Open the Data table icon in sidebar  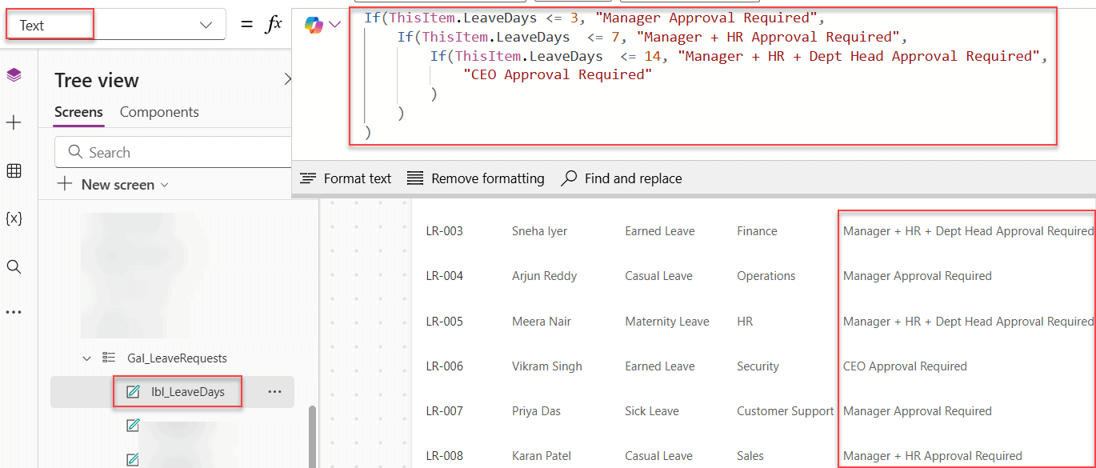(14, 170)
